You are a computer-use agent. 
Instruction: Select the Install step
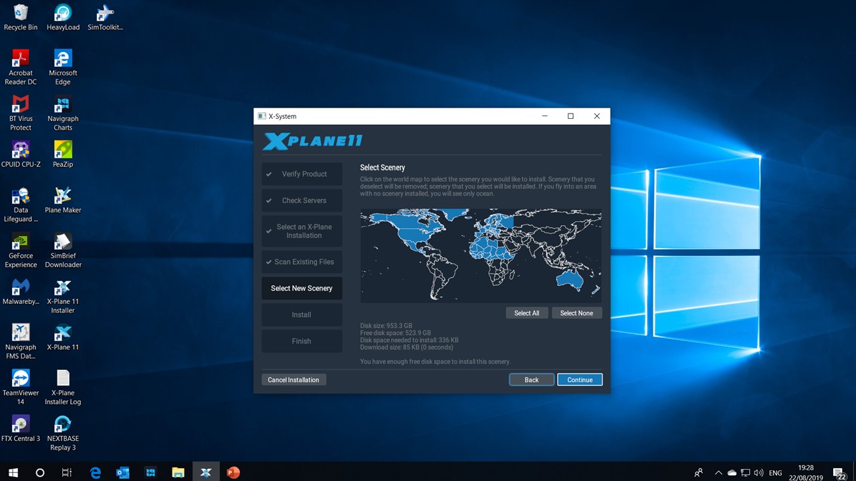pyautogui.click(x=302, y=315)
